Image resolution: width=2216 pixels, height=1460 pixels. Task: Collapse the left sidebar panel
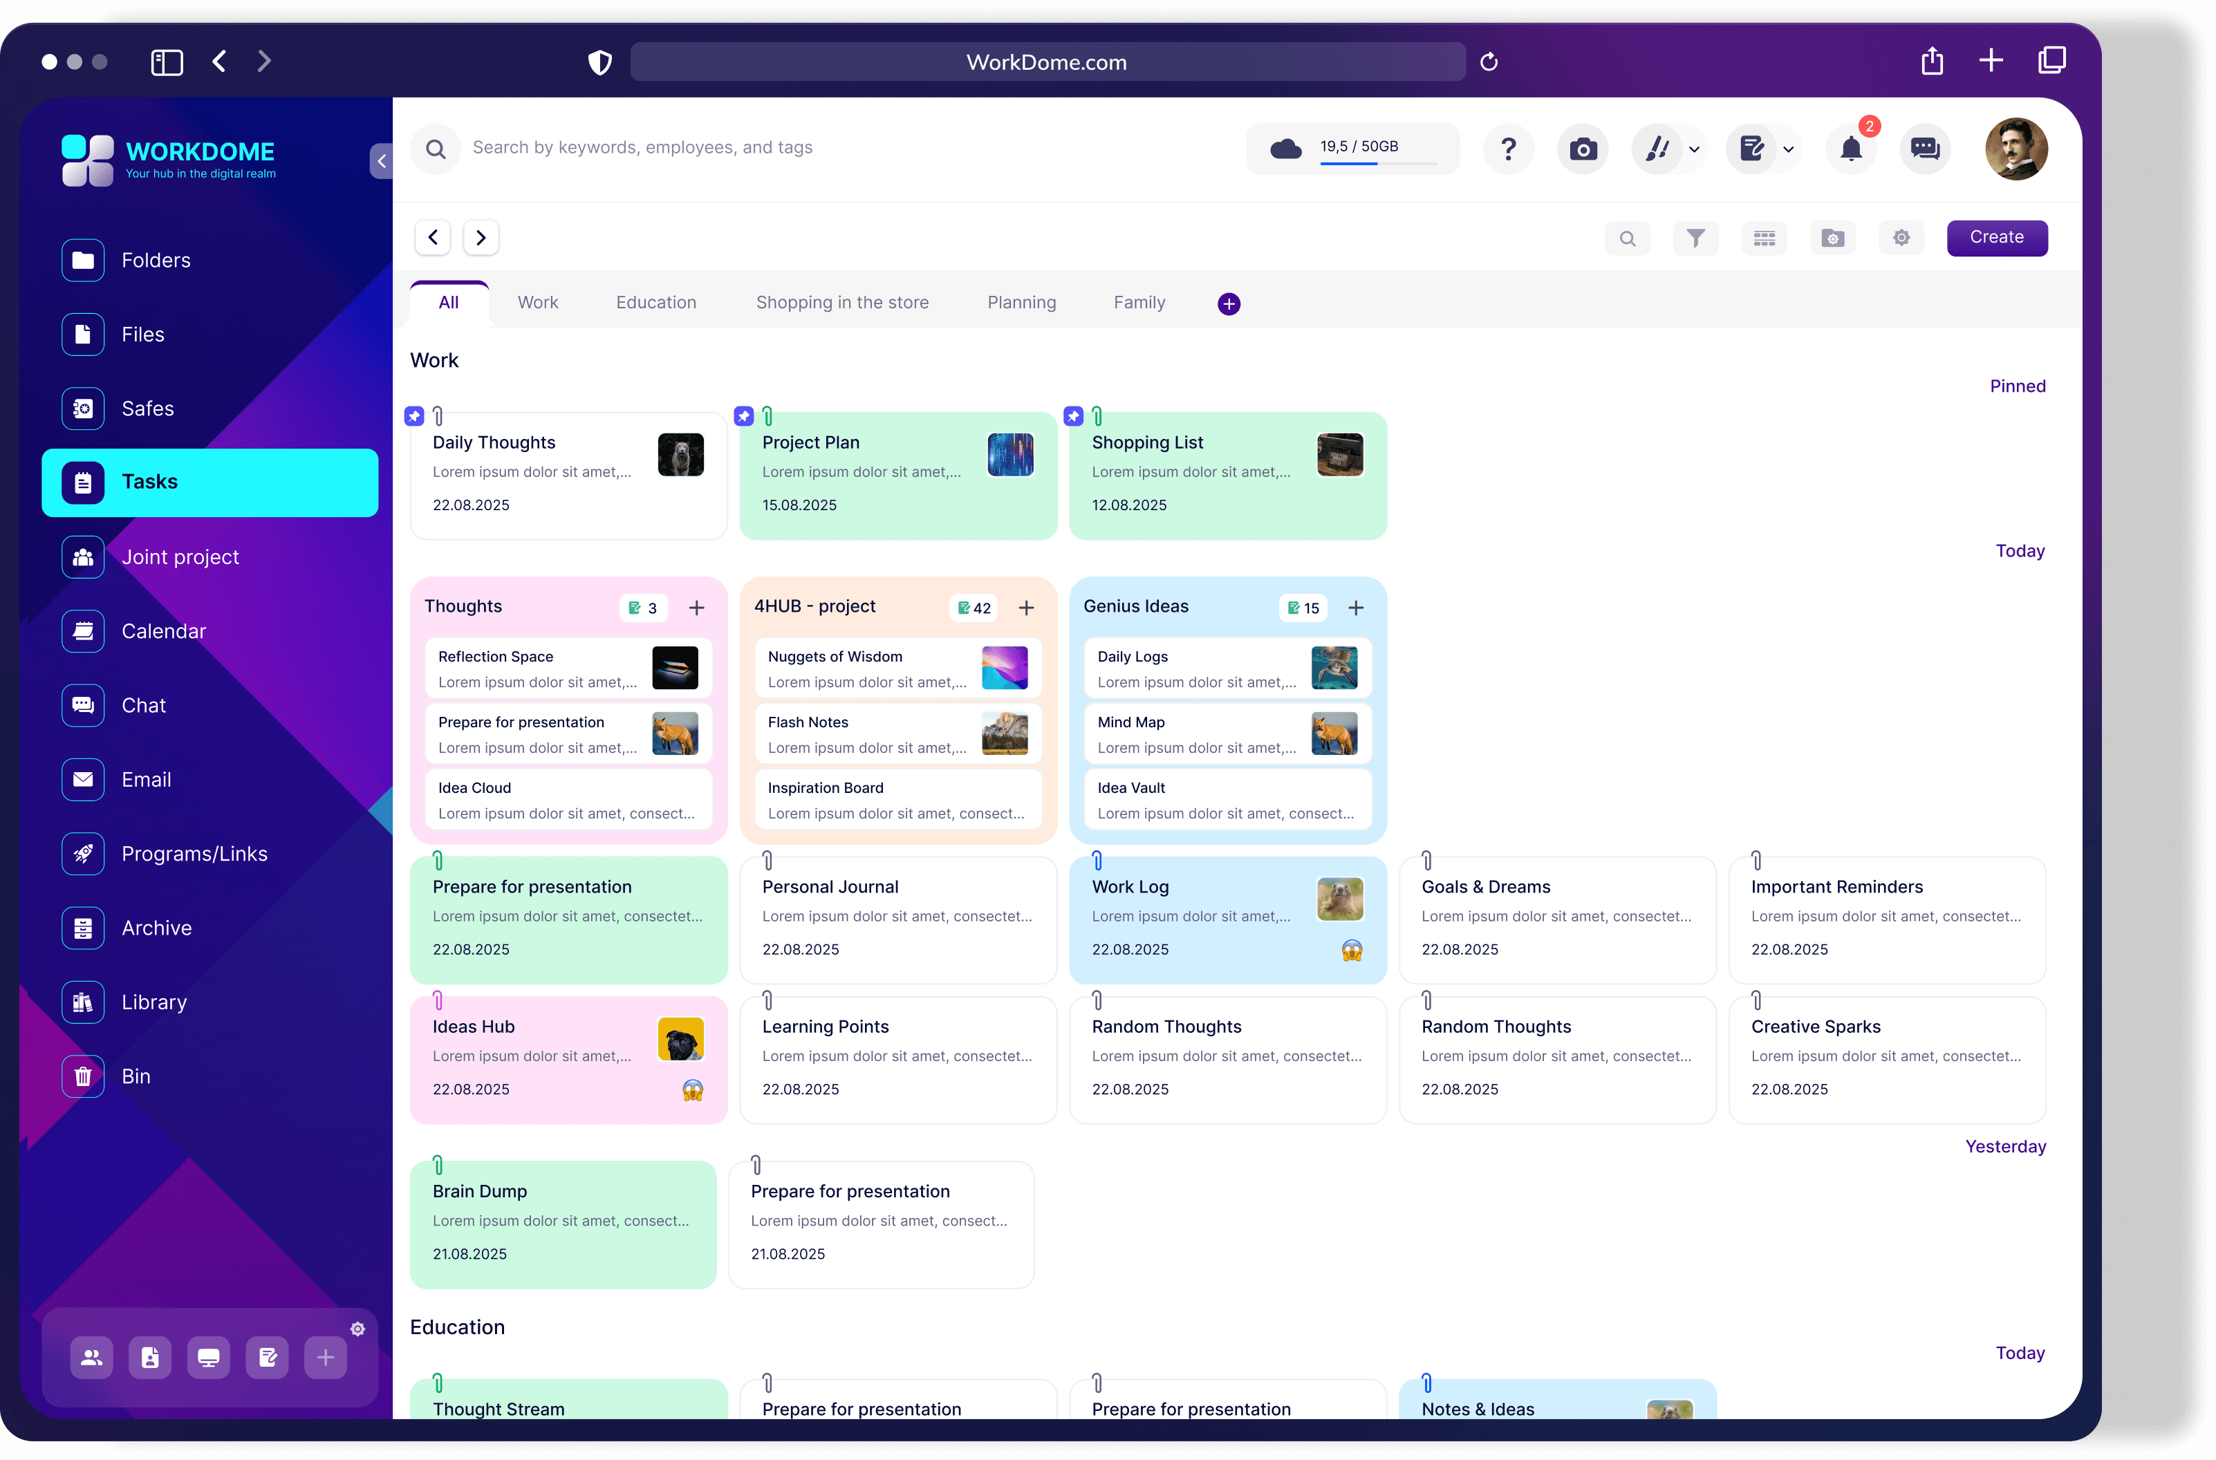tap(381, 161)
